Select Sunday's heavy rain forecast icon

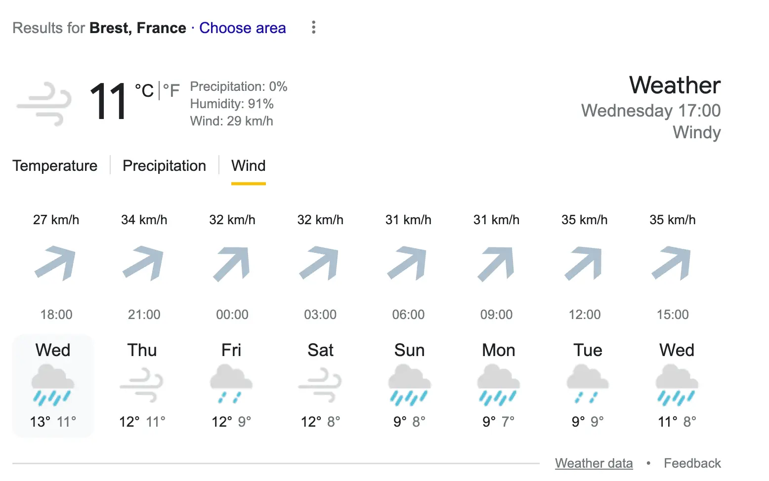409,385
